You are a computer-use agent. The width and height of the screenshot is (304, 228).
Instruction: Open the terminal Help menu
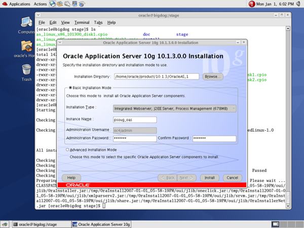pyautogui.click(x=111, y=22)
